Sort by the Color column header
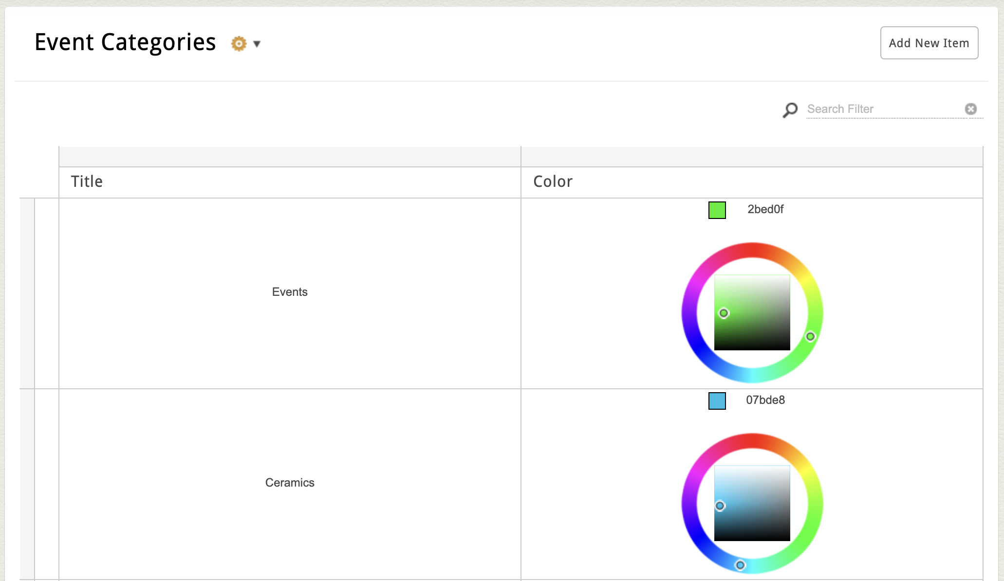 pos(553,182)
